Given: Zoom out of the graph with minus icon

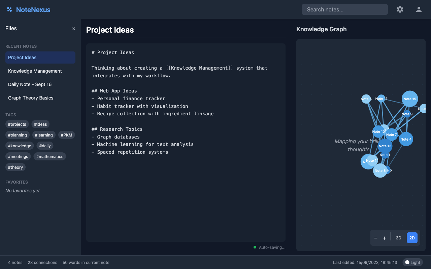Looking at the screenshot, I should point(375,238).
